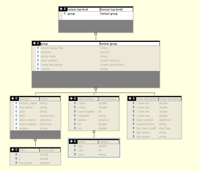The width and height of the screenshot is (200, 172).
Task: Click E icon beside lat row
Action: point(75,124)
